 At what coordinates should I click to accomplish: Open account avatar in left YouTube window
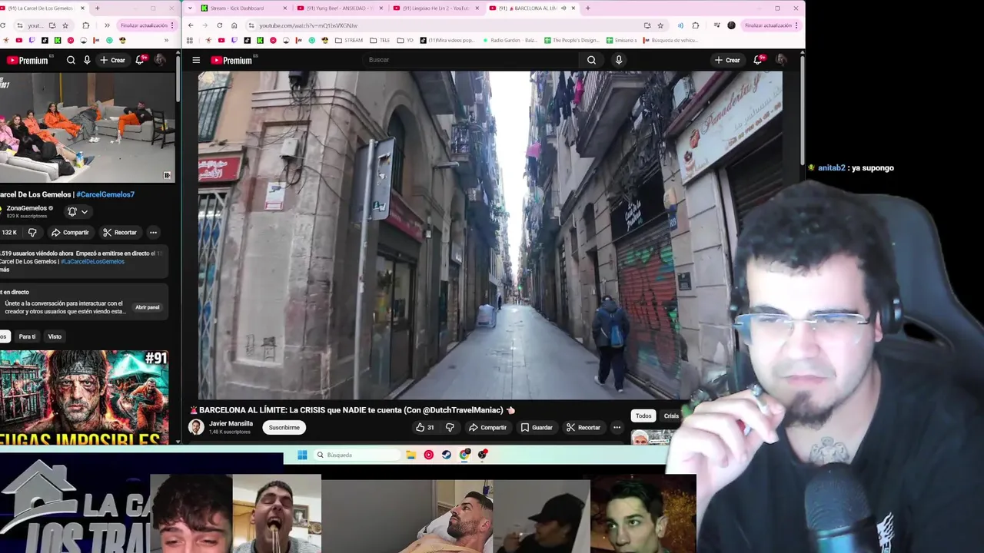(x=160, y=60)
